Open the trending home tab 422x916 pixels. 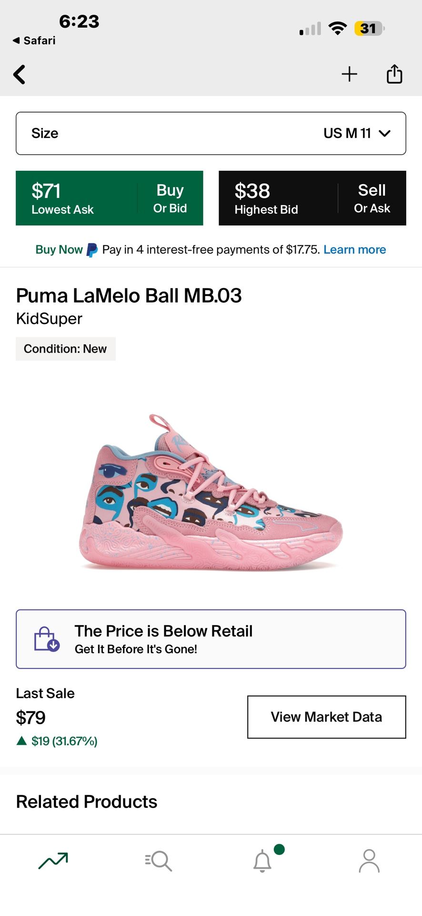point(53,860)
